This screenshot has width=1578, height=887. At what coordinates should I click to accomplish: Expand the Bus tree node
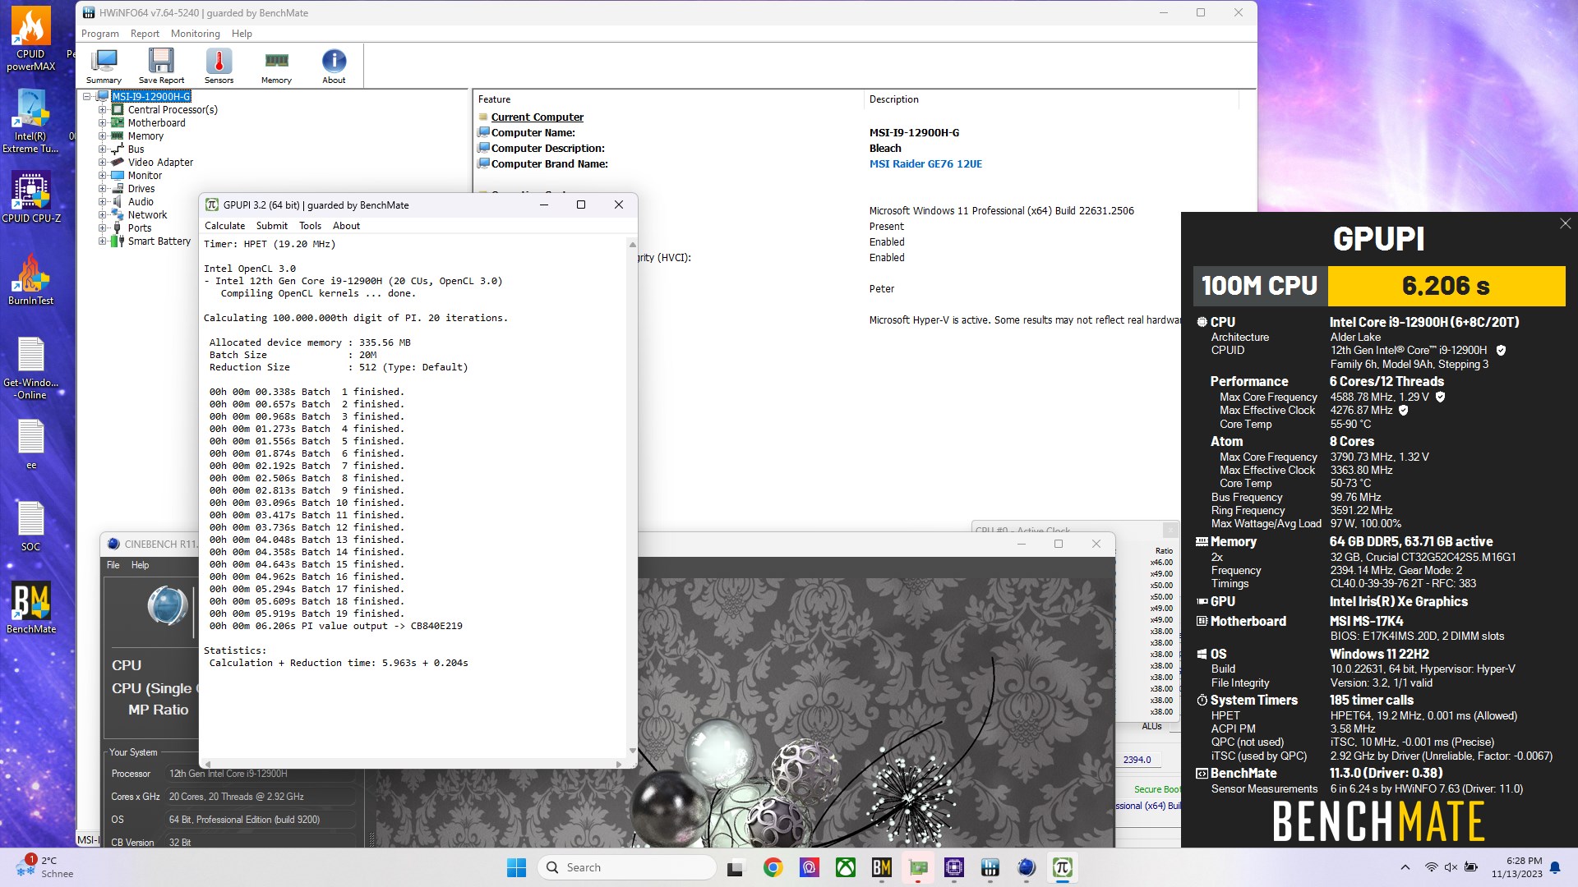coord(103,149)
